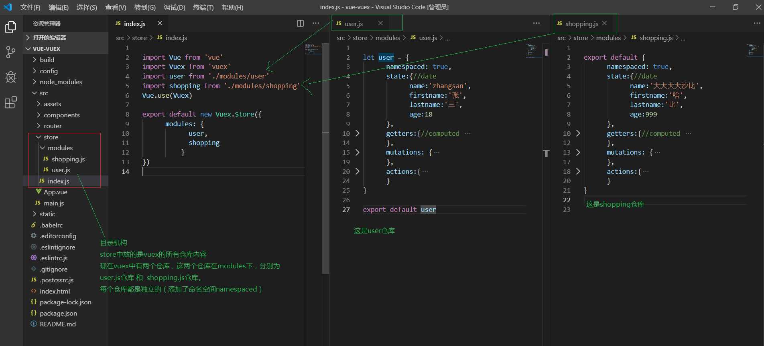Viewport: 764px width, 346px height.
Task: Unfold getters block in shopping.js editor
Action: pos(578,133)
